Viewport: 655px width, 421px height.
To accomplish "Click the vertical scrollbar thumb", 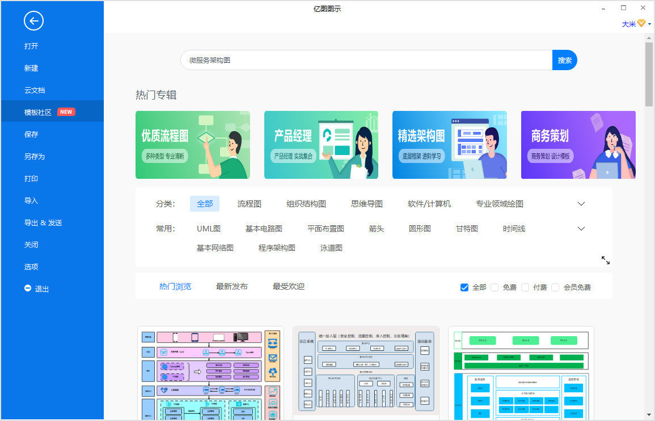I will (649, 74).
